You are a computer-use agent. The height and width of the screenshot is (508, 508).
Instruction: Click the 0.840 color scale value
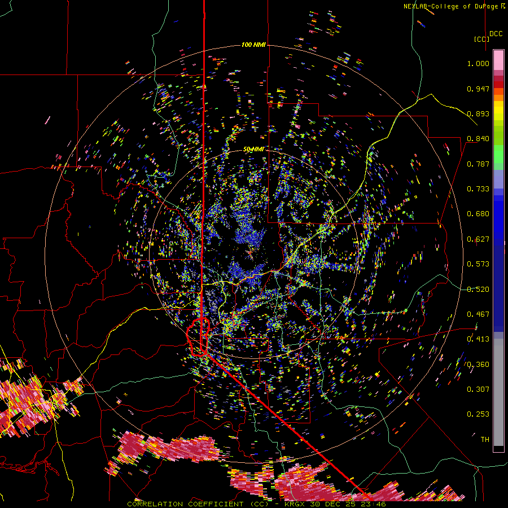point(478,139)
